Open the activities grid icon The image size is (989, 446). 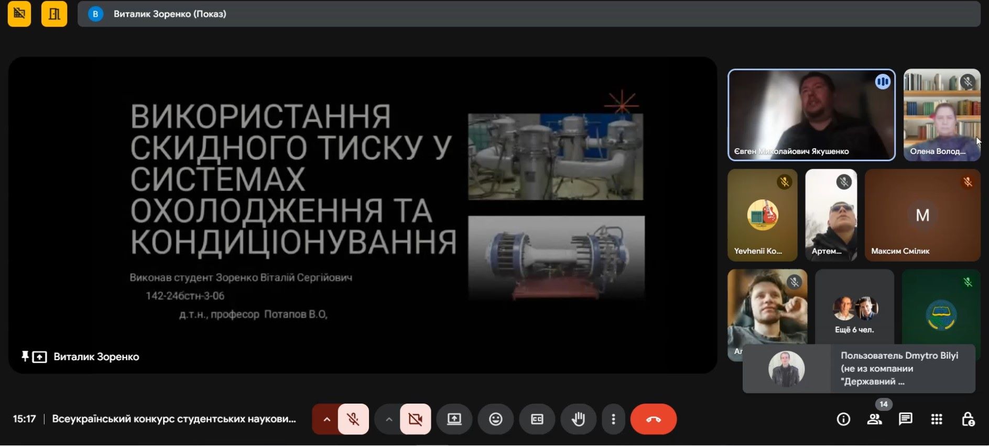pyautogui.click(x=937, y=419)
